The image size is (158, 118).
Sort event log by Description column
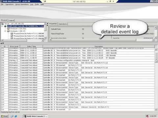coord(99,47)
